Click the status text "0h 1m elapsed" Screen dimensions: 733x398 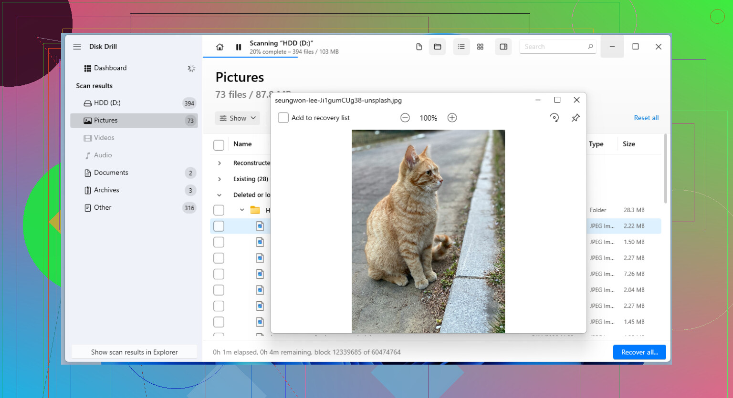pyautogui.click(x=235, y=352)
